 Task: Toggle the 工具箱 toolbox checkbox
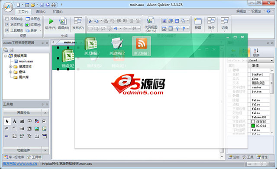pos(7,30)
